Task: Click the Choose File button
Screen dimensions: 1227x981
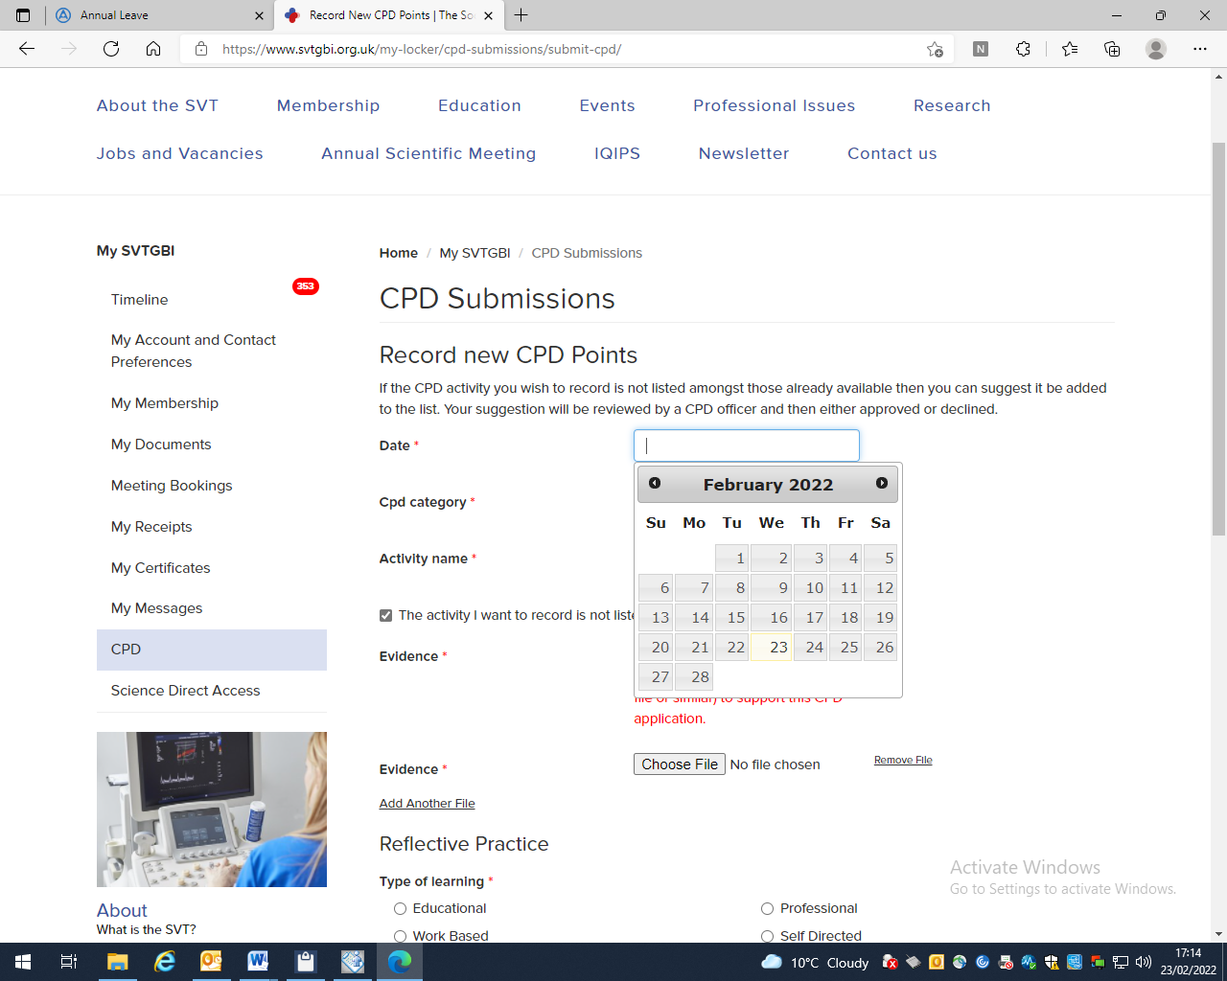Action: [679, 764]
